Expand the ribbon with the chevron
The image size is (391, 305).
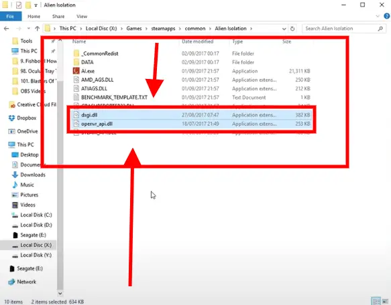[x=378, y=17]
